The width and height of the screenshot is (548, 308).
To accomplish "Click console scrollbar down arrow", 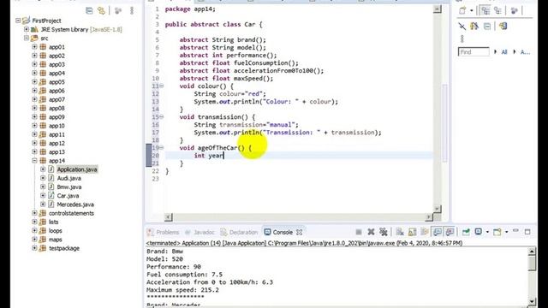I will click(x=532, y=301).
